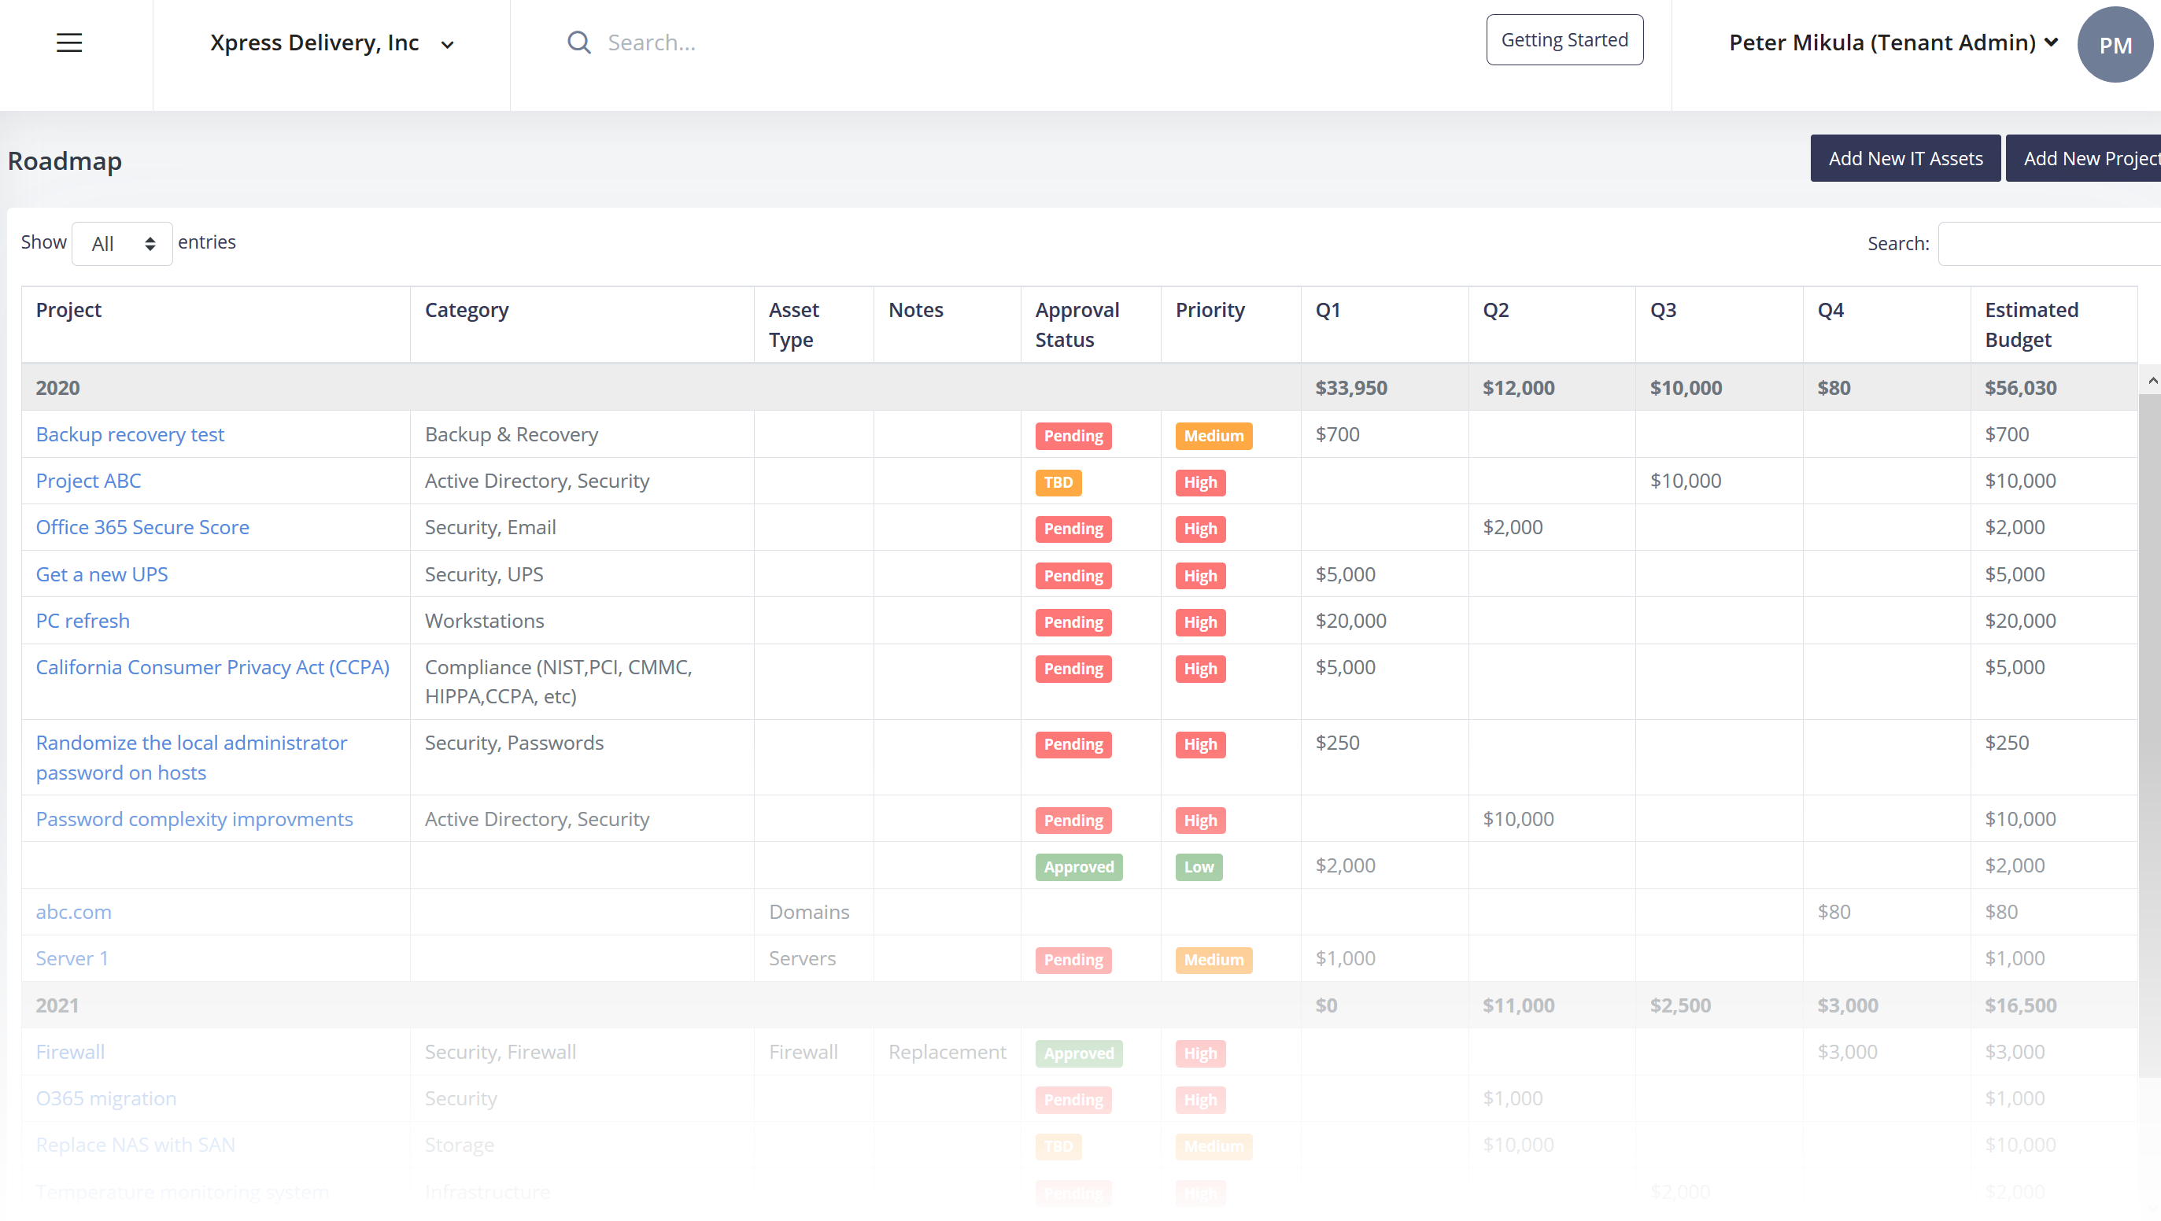Focus the table Search input
Viewport: 2161px width, 1221px height.
click(x=2049, y=243)
